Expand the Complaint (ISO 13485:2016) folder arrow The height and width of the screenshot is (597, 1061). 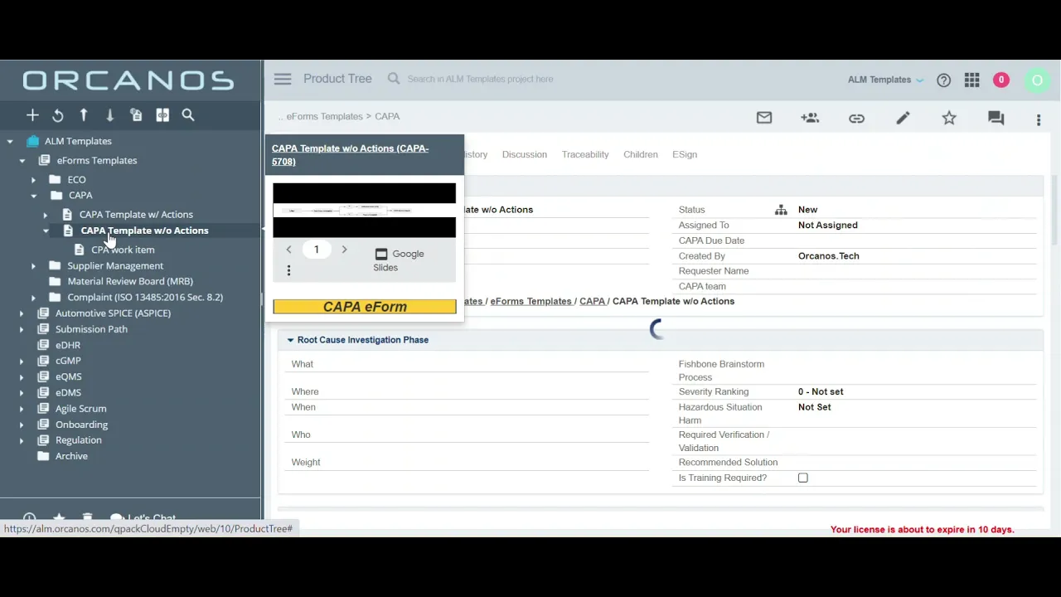pos(33,298)
